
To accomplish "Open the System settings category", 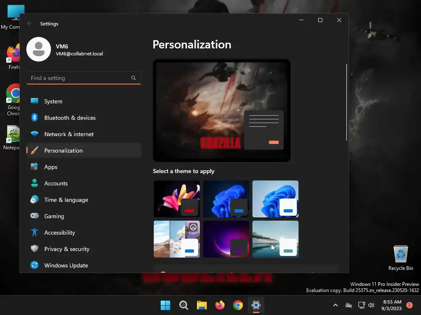I will pyautogui.click(x=84, y=101).
